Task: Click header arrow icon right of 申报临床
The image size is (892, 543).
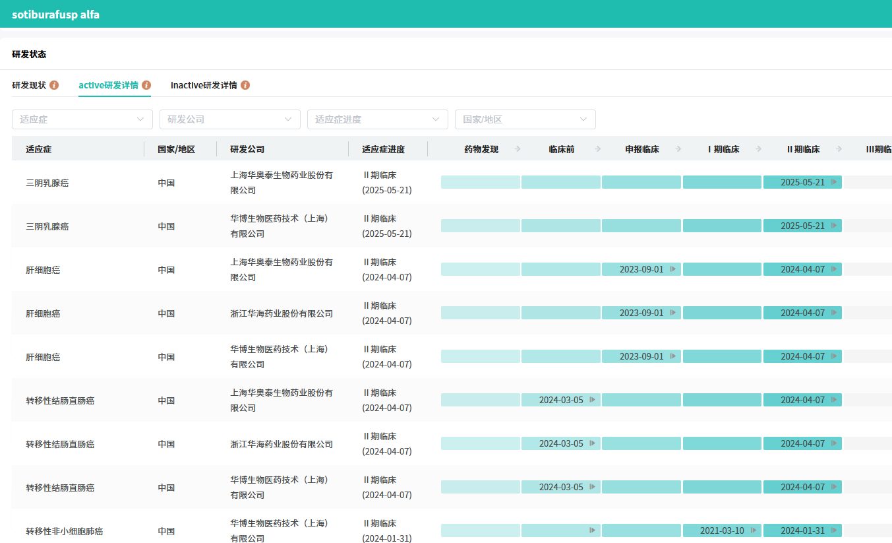Action: pyautogui.click(x=678, y=149)
